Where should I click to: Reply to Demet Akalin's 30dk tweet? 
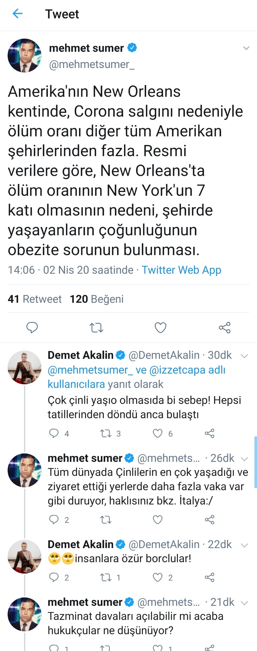(54, 433)
